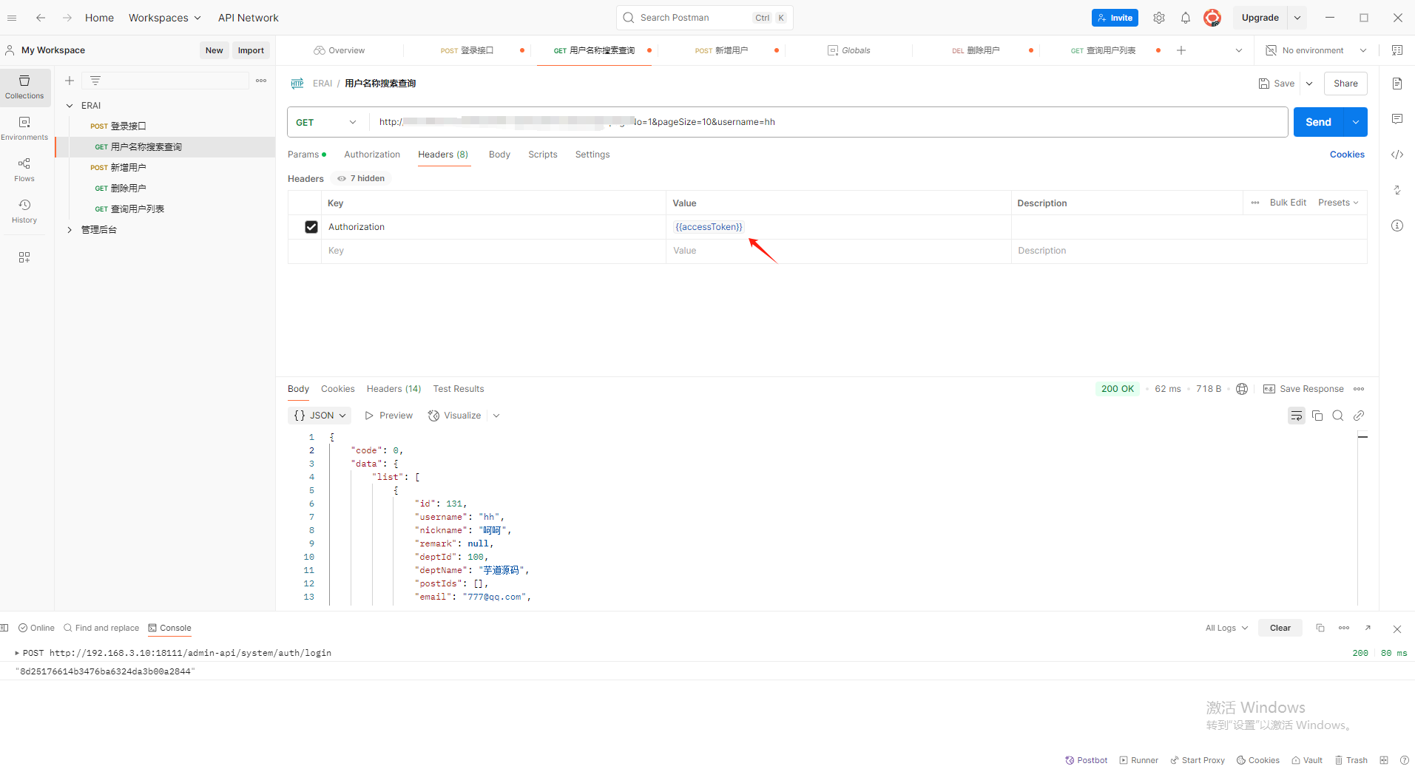Open the code snippet generator

[x=1397, y=155]
